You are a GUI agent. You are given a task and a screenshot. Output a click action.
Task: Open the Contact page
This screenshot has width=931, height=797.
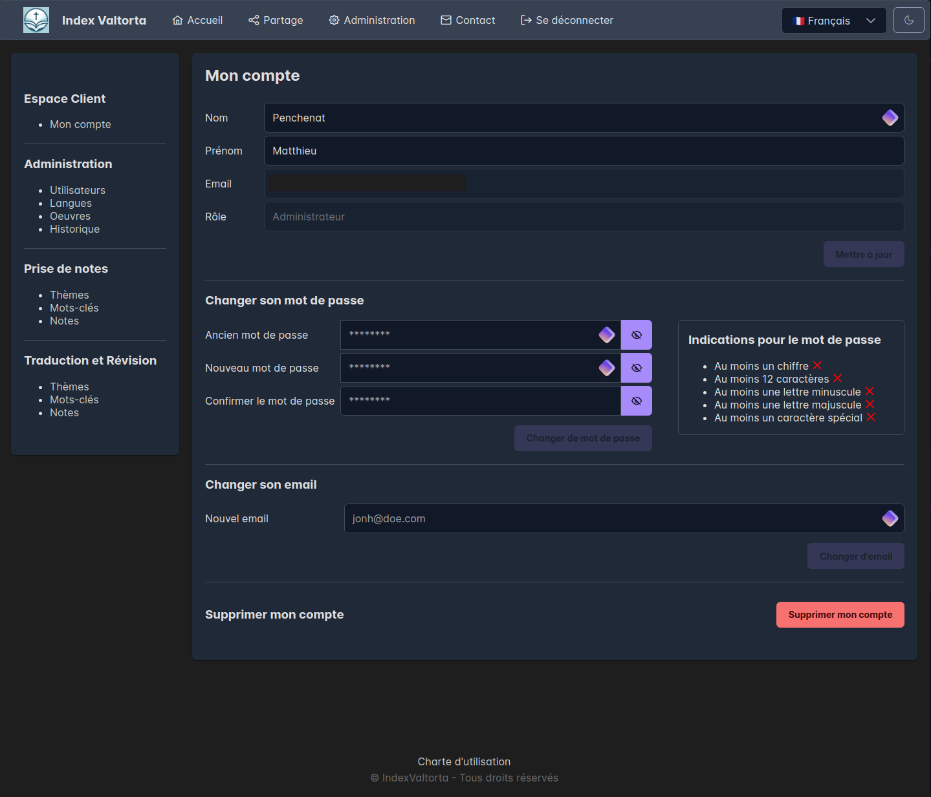pyautogui.click(x=468, y=20)
